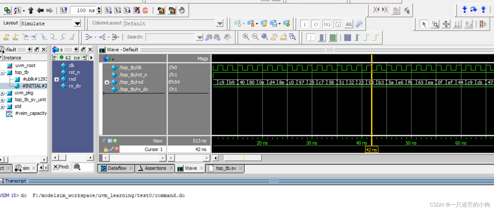Click the blue Step Over arrow icon
The width and height of the screenshot is (494, 210).
click(474, 10)
